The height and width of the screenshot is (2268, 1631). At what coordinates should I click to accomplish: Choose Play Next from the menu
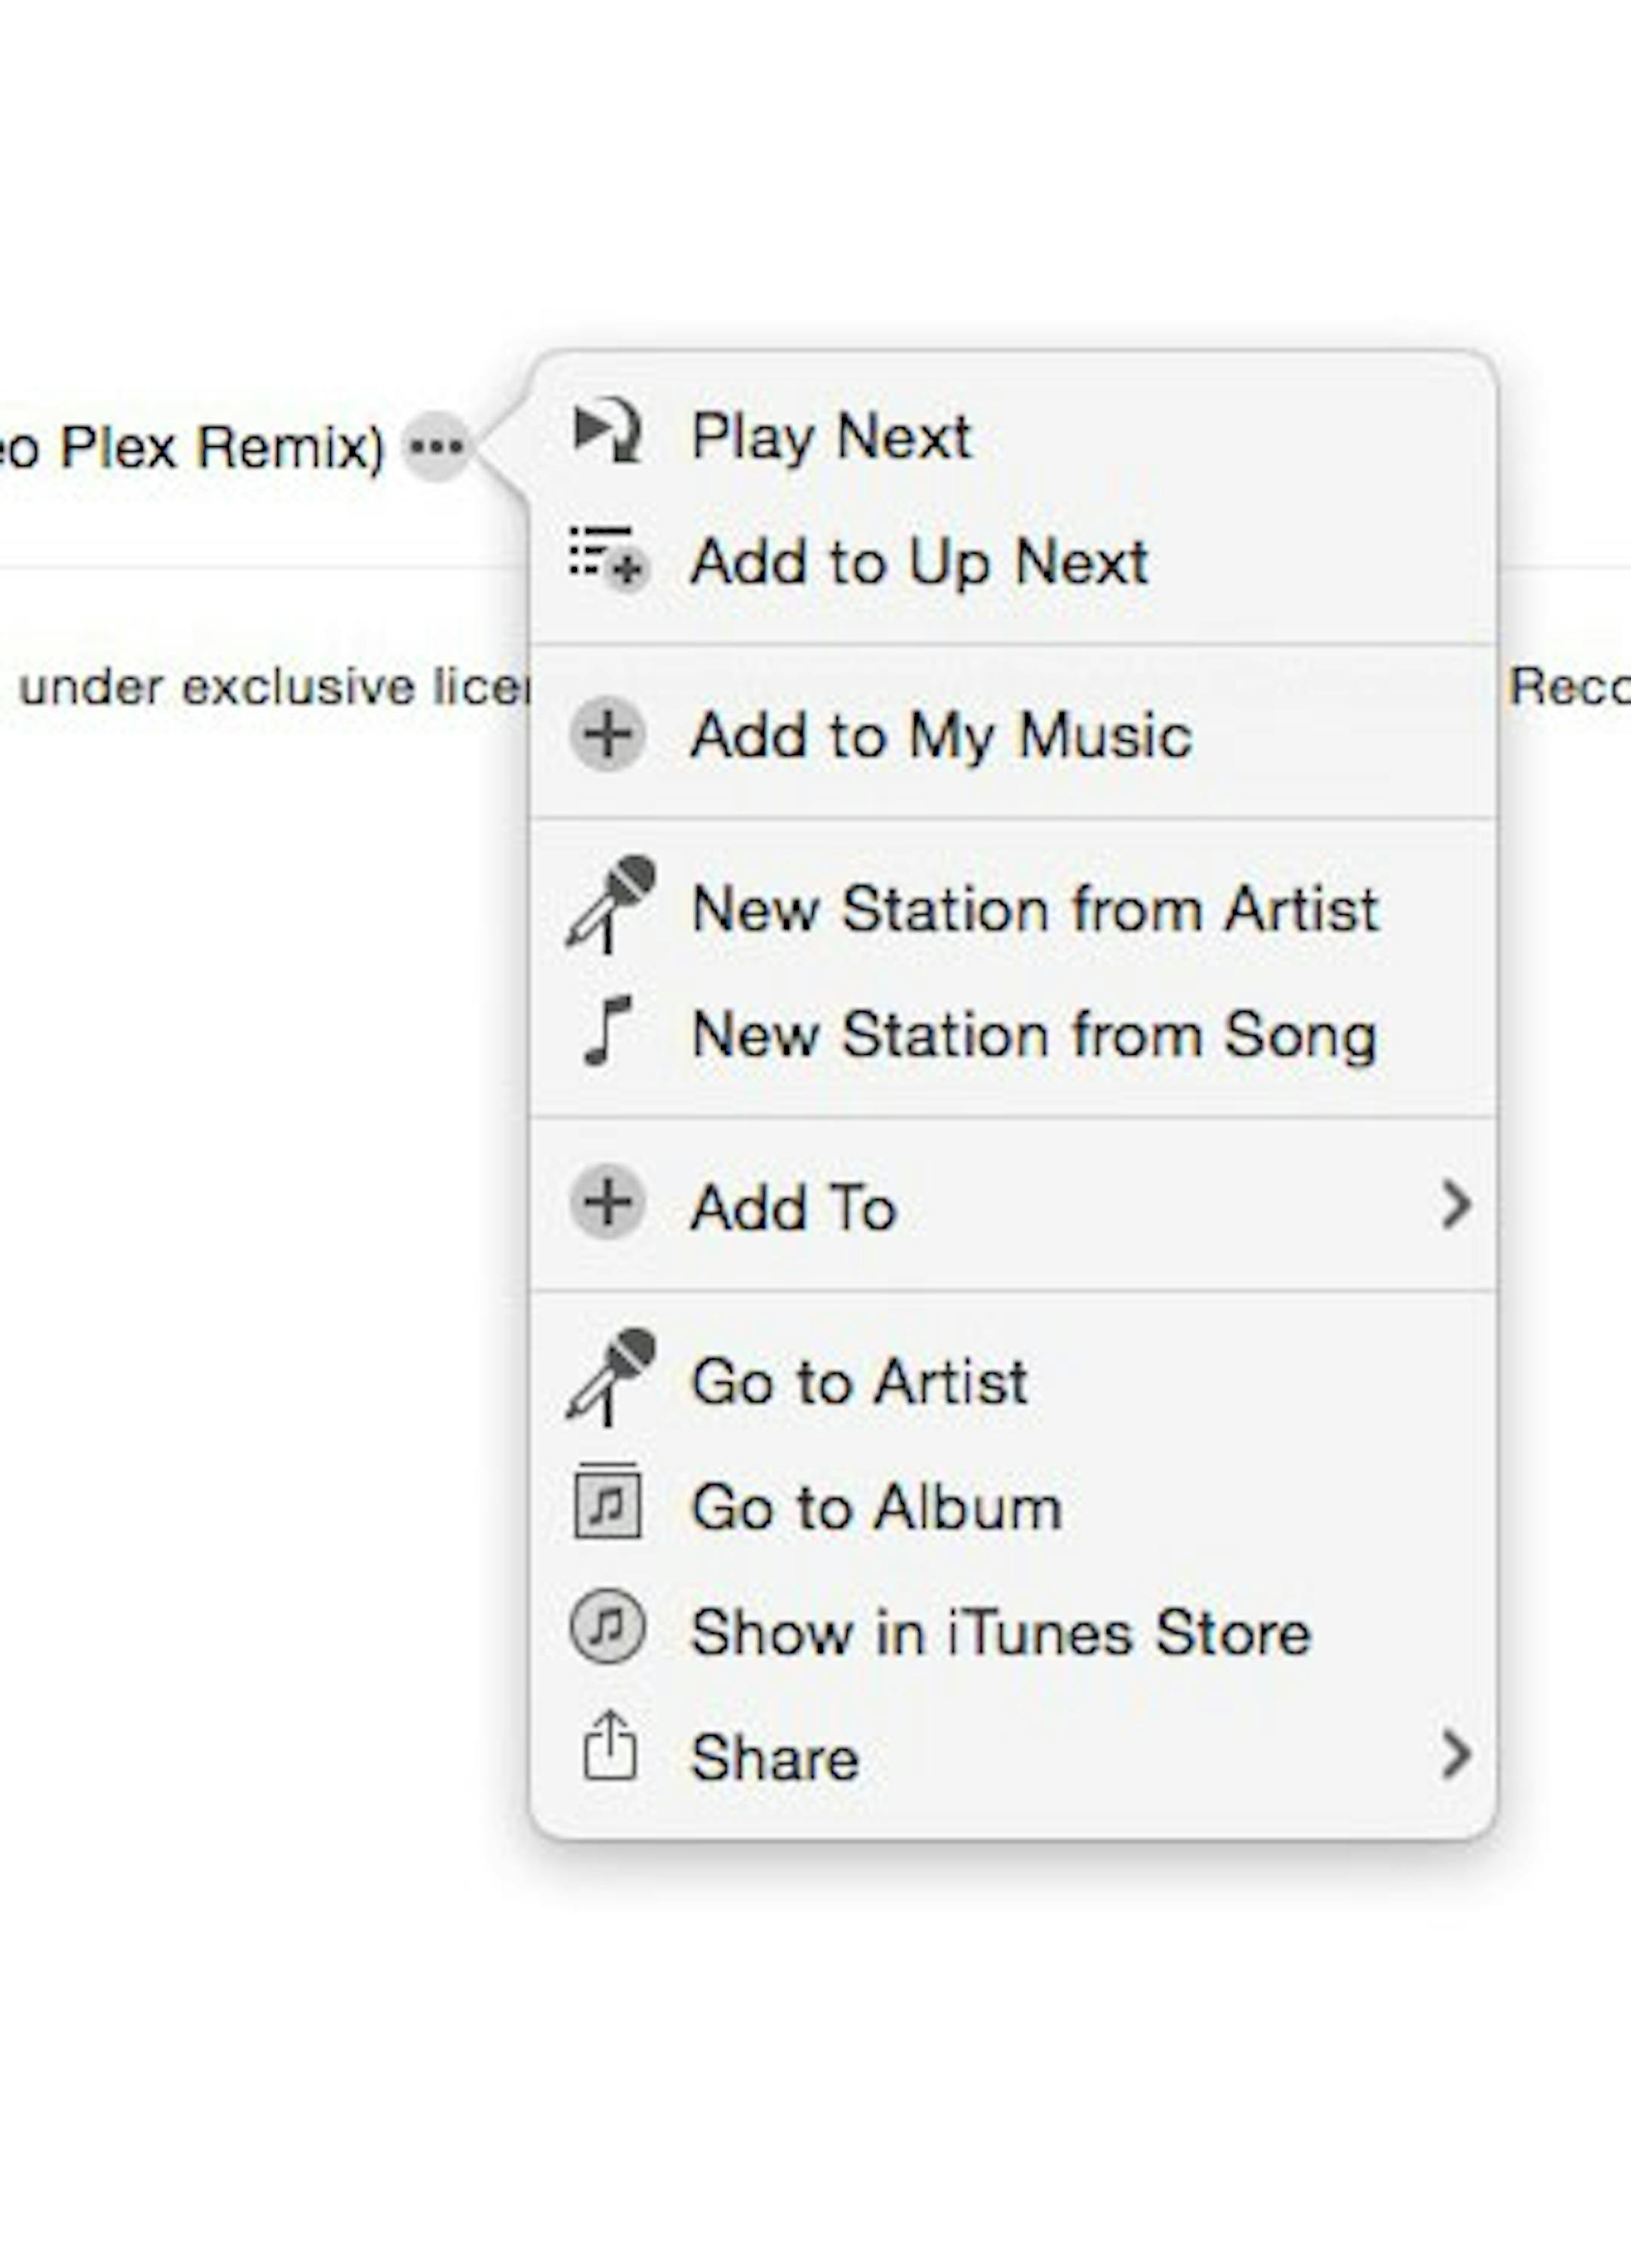830,436
